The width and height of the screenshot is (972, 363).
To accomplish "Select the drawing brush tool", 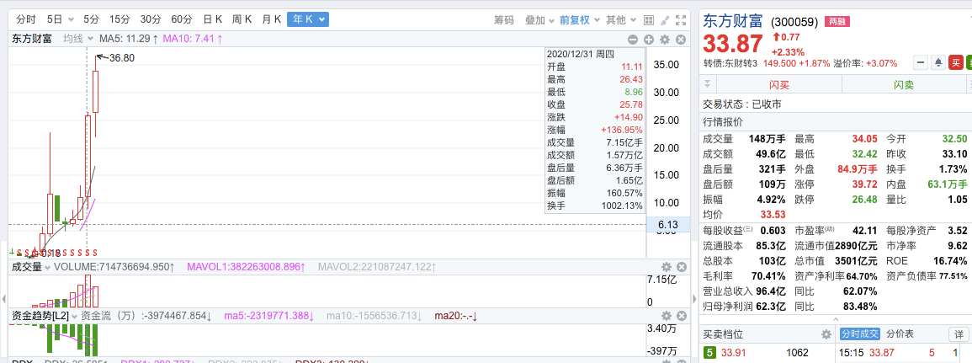I will 665,20.
